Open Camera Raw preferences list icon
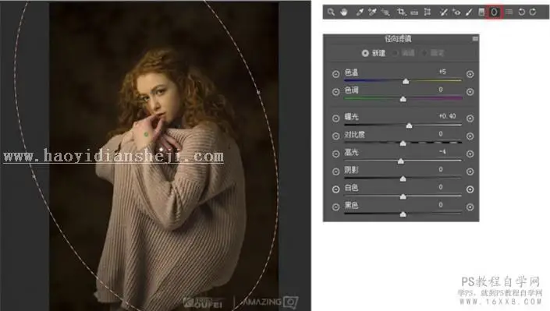This screenshot has height=311, width=550. coord(509,12)
